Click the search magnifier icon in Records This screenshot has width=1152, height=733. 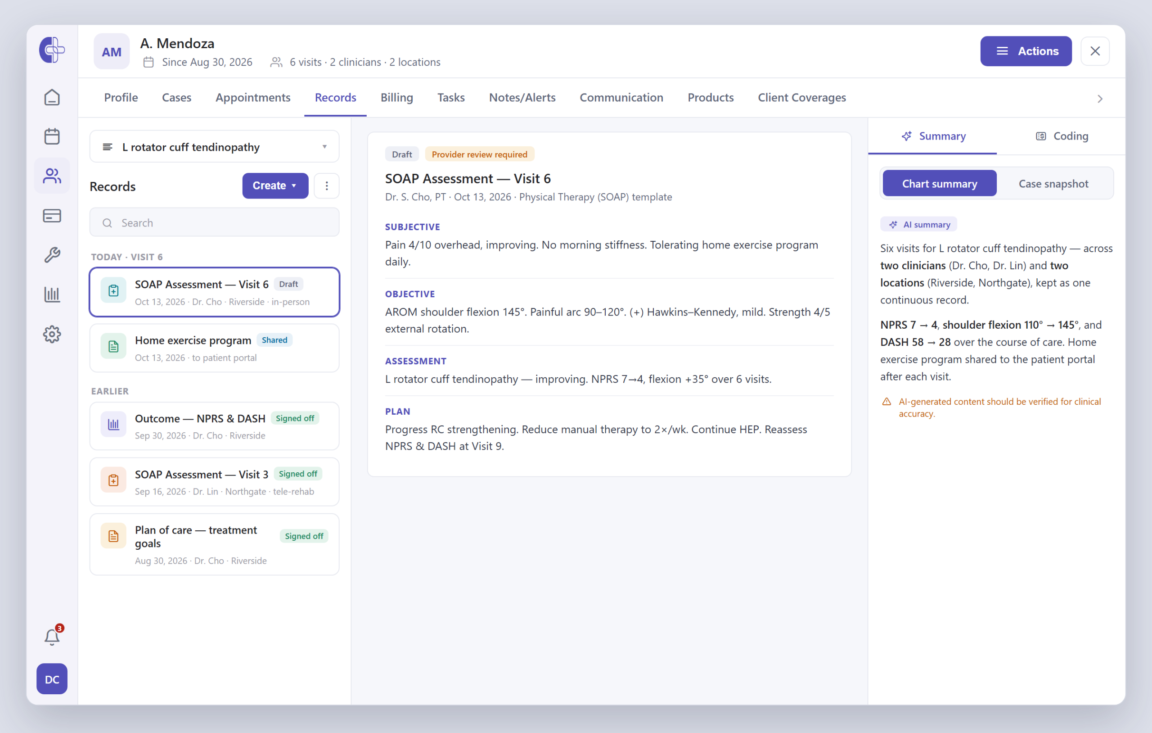tap(107, 223)
